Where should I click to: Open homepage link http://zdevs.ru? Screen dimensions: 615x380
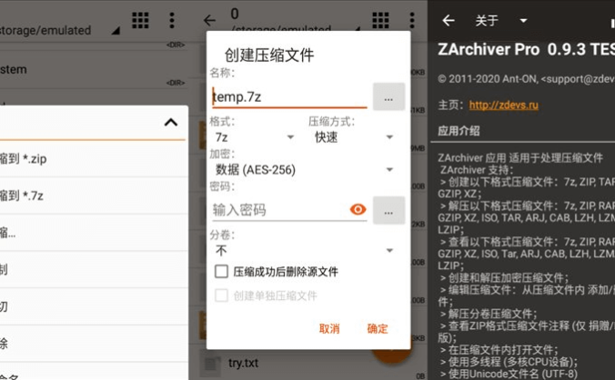pos(504,105)
